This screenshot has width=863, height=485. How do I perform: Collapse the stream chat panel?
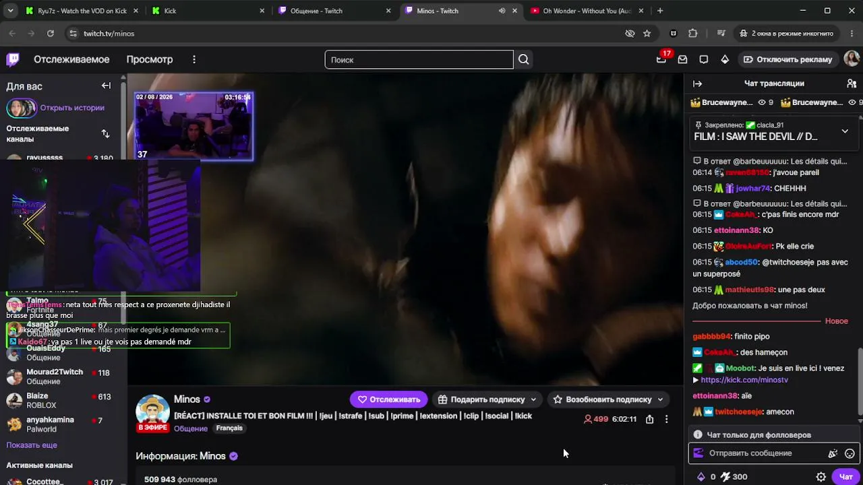tap(698, 84)
